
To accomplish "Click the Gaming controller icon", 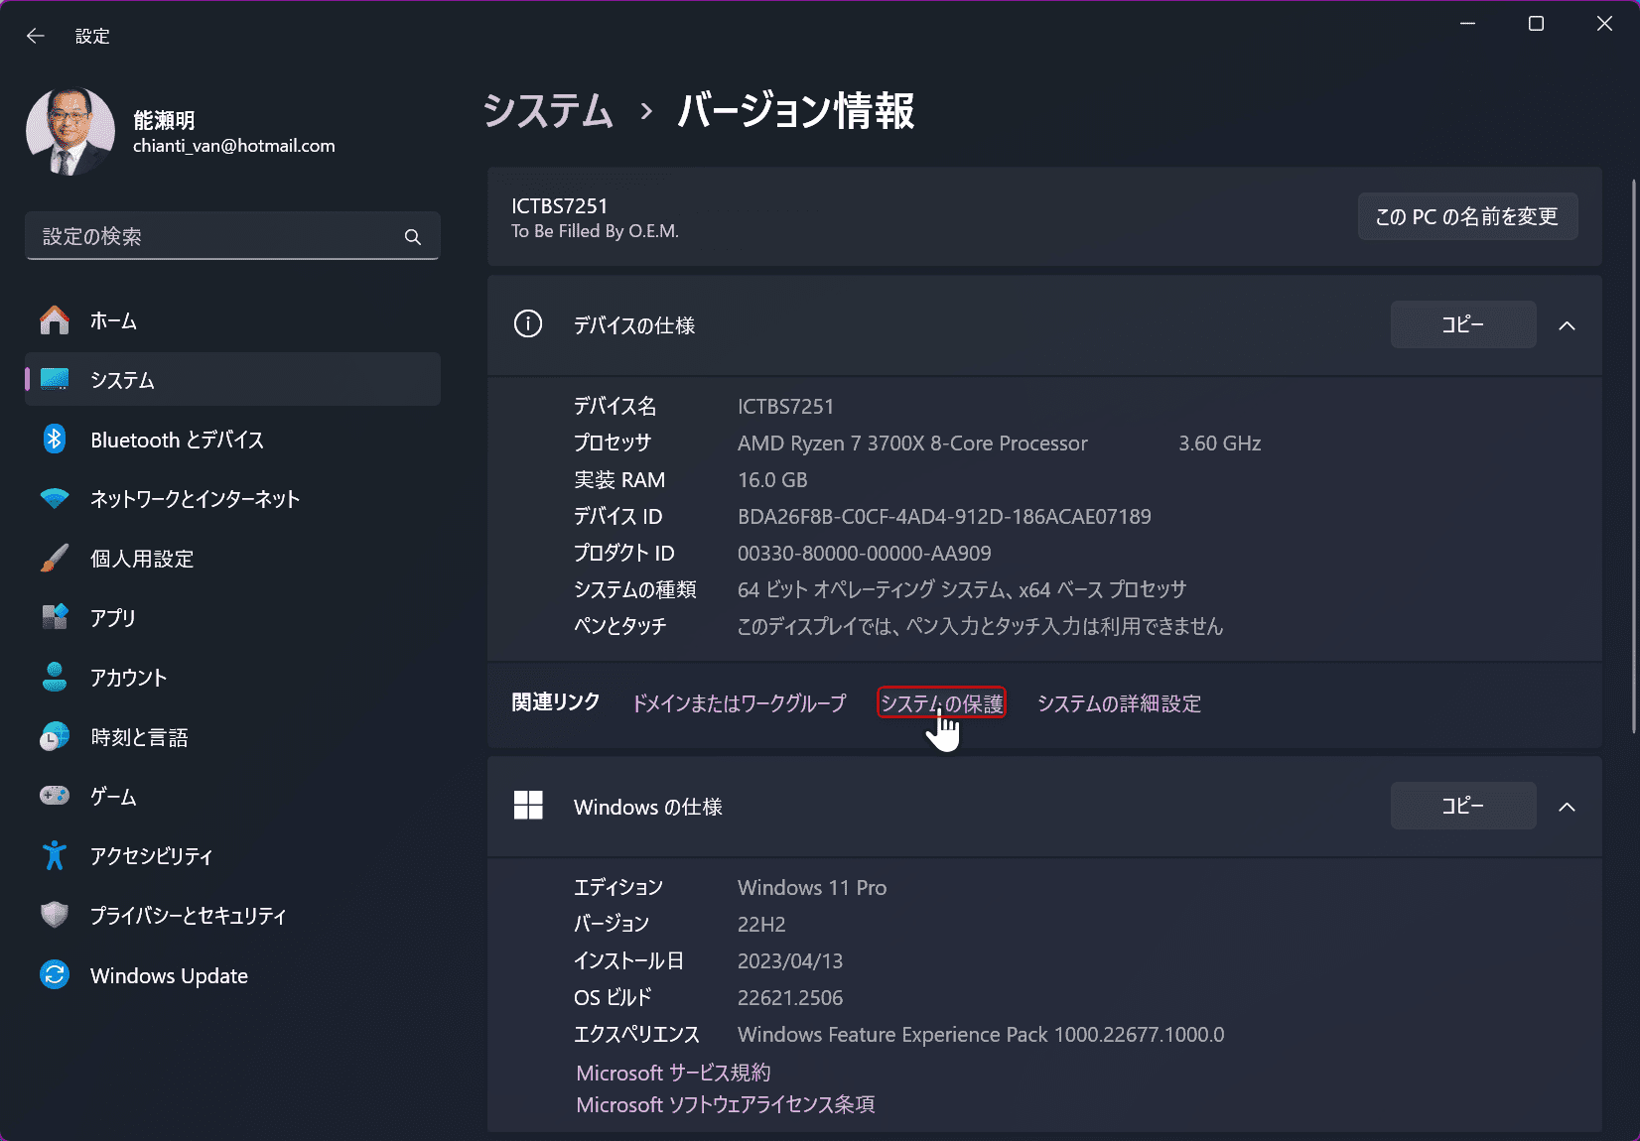I will point(55,796).
